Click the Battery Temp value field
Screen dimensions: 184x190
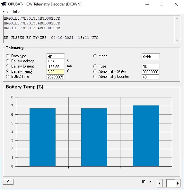coord(56,72)
